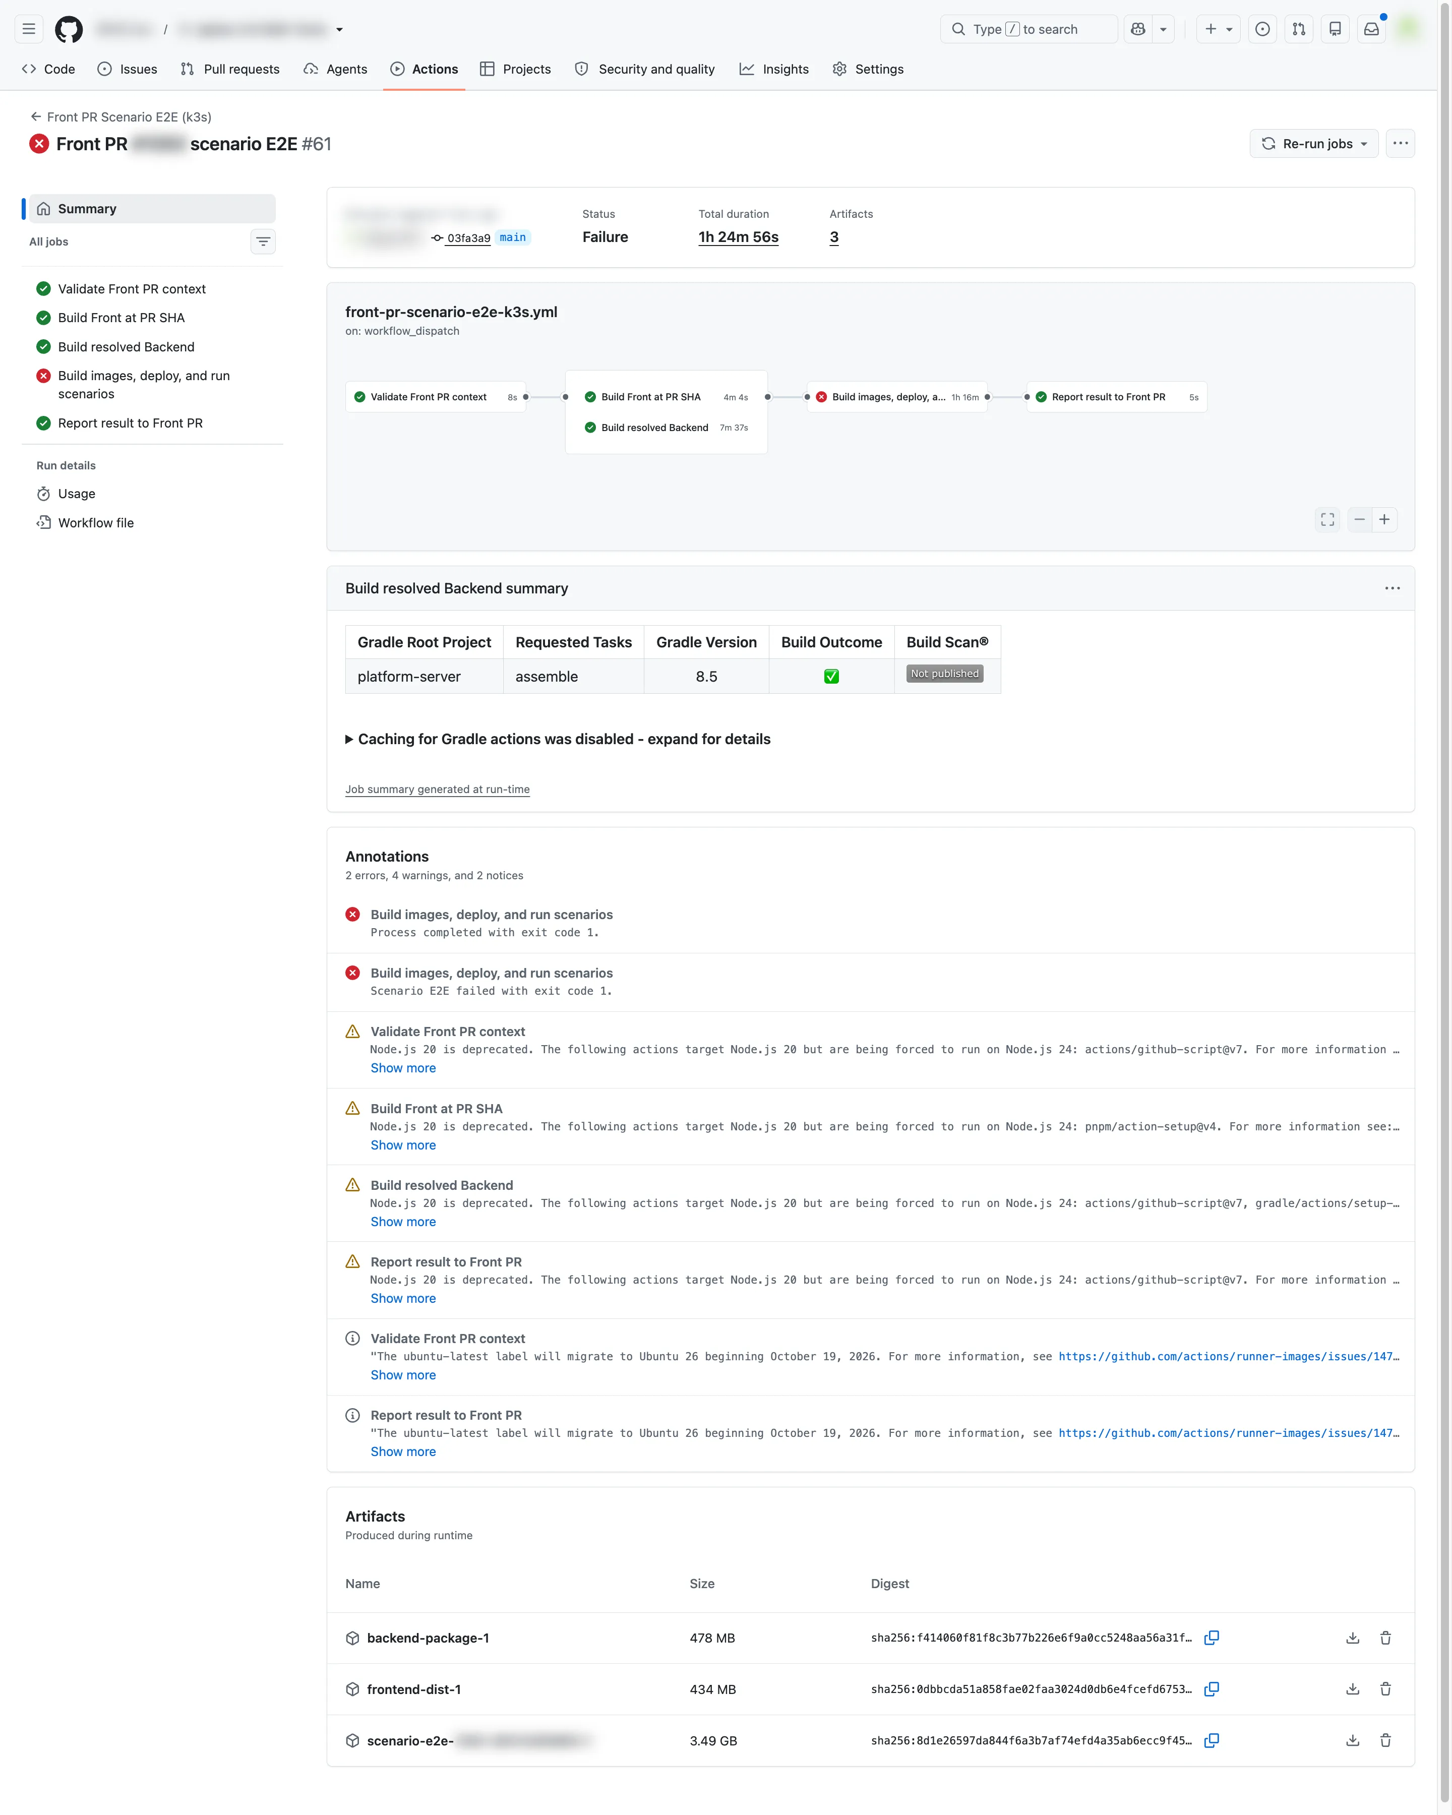Click fullscreen icon in workflow graph

(1327, 519)
